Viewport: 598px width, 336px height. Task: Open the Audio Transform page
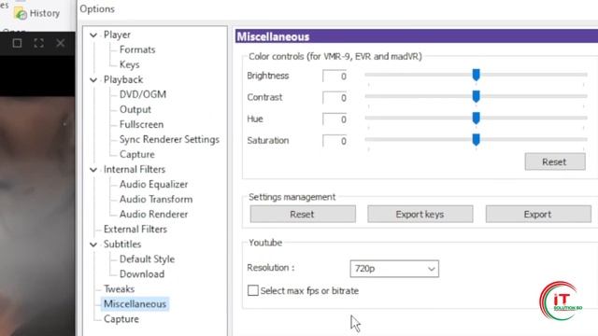pos(156,199)
